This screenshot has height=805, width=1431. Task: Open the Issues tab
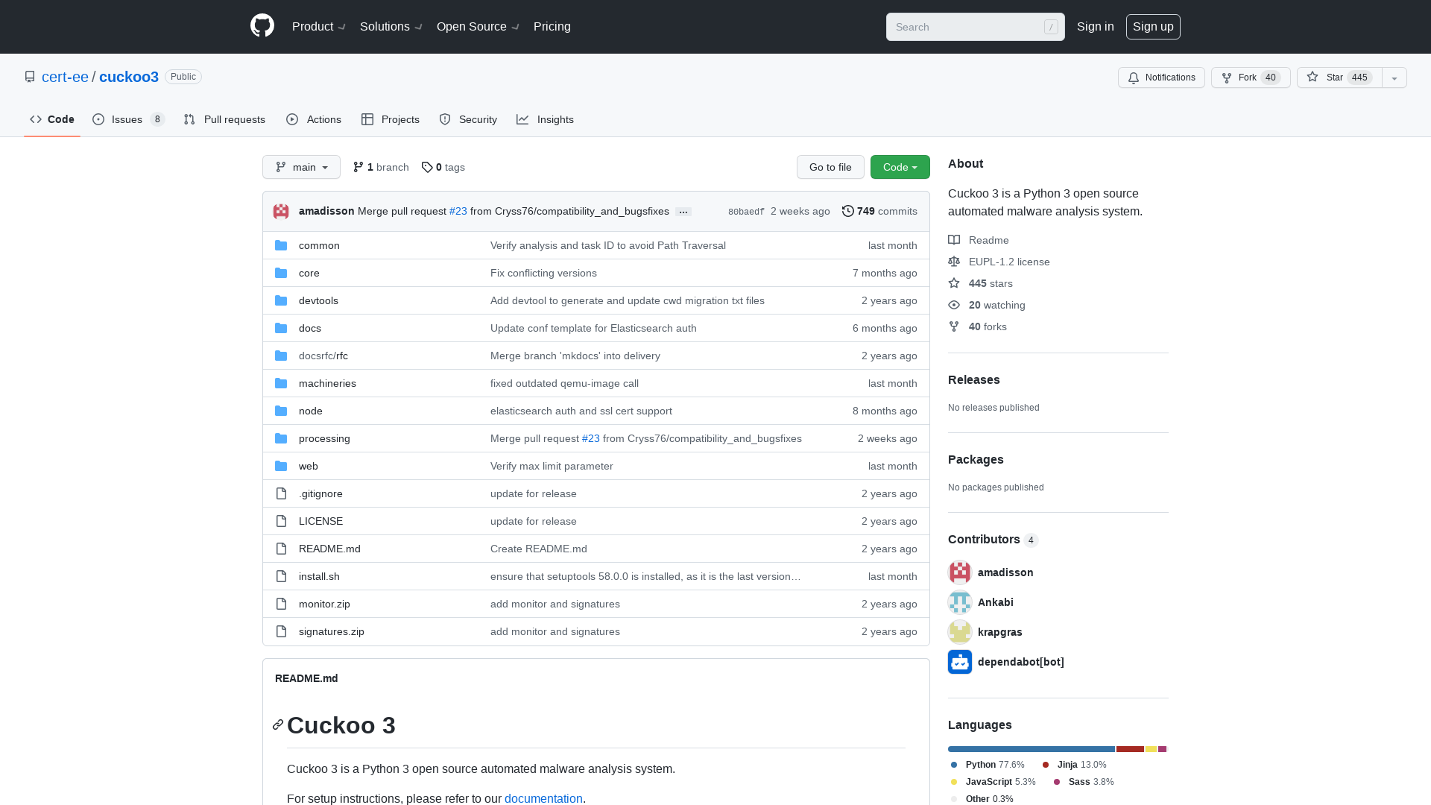(x=128, y=119)
